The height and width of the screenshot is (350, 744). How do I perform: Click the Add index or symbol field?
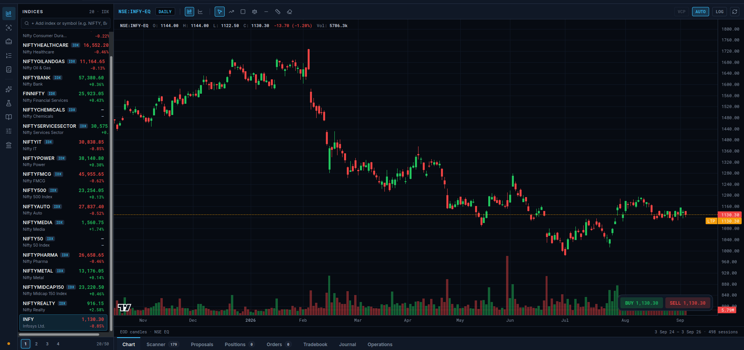click(x=65, y=23)
